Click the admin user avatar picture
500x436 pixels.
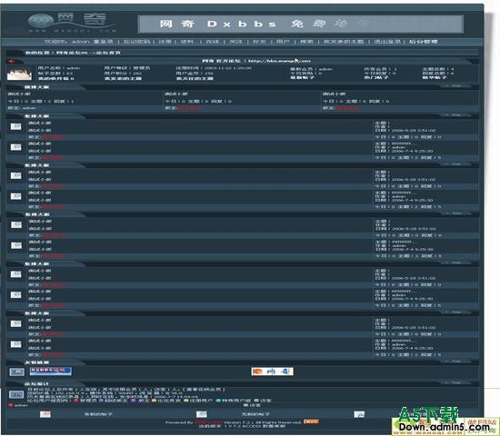(x=19, y=73)
